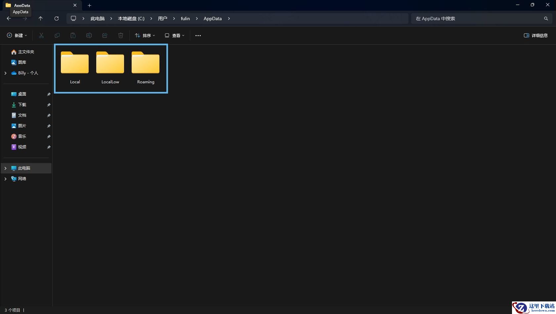The width and height of the screenshot is (556, 314).
Task: Expand chevron after AppData in address bar
Action: point(229,19)
